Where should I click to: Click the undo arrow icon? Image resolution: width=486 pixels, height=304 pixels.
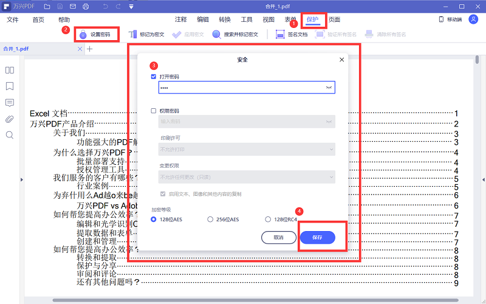pyautogui.click(x=105, y=6)
